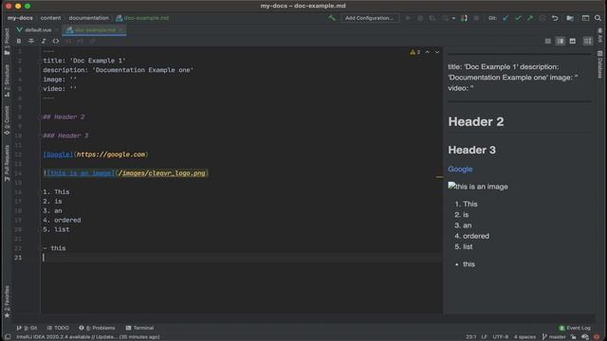Apply strikethrough formatting

[31, 41]
